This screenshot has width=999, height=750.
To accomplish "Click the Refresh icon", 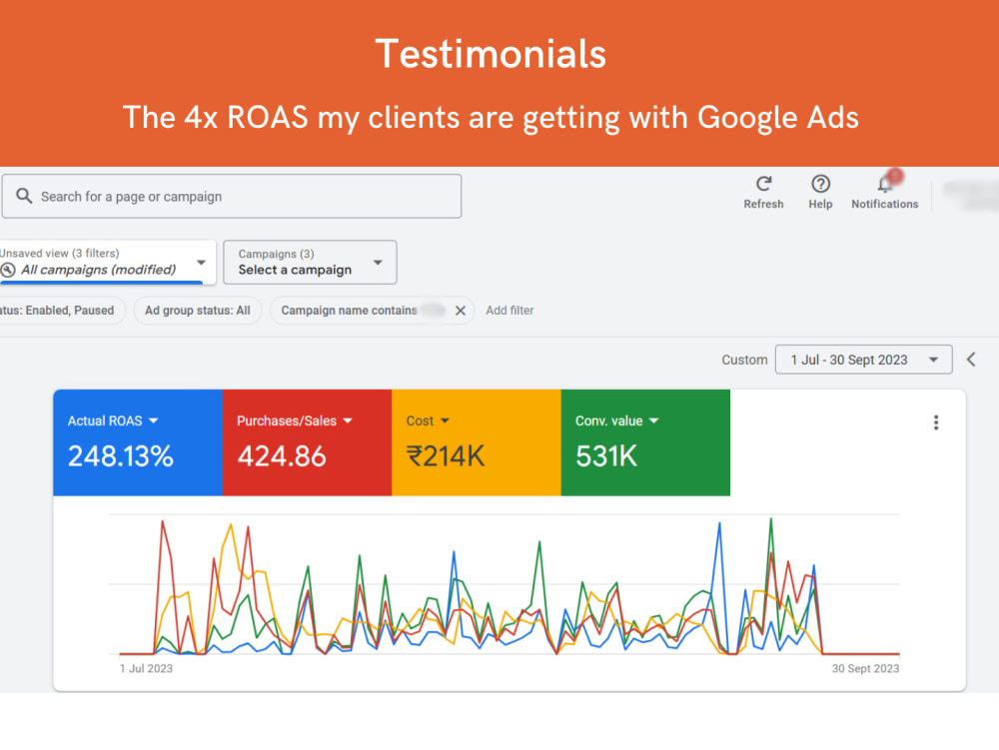I will [x=763, y=184].
